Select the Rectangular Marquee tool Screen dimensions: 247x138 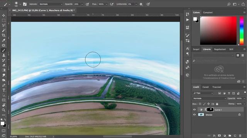point(3,20)
